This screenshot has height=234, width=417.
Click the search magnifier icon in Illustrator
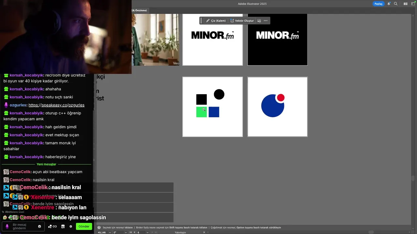coord(395,4)
